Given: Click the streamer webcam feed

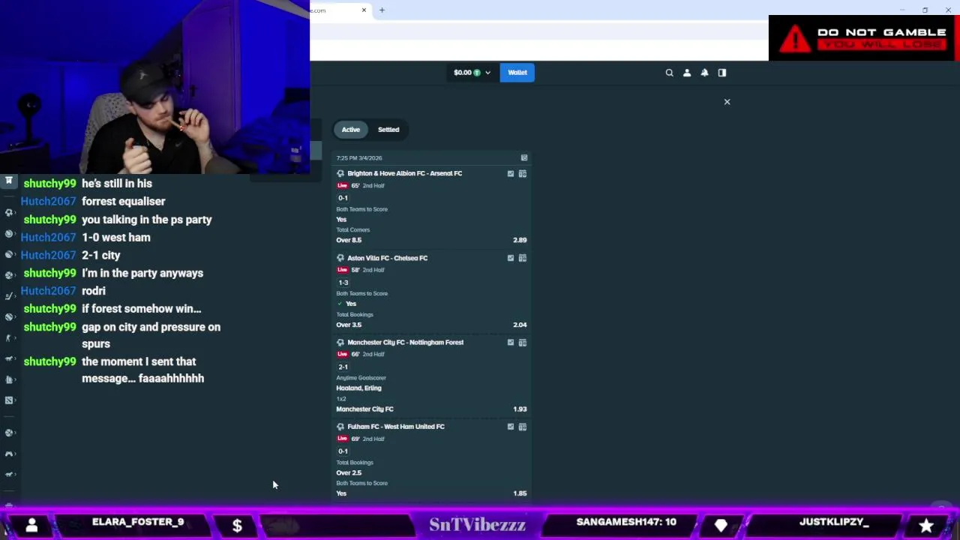Looking at the screenshot, I should tap(154, 87).
